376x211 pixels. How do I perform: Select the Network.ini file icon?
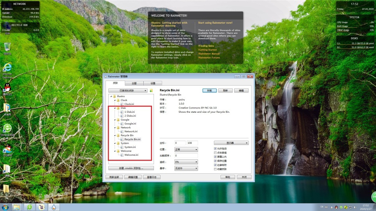click(122, 131)
